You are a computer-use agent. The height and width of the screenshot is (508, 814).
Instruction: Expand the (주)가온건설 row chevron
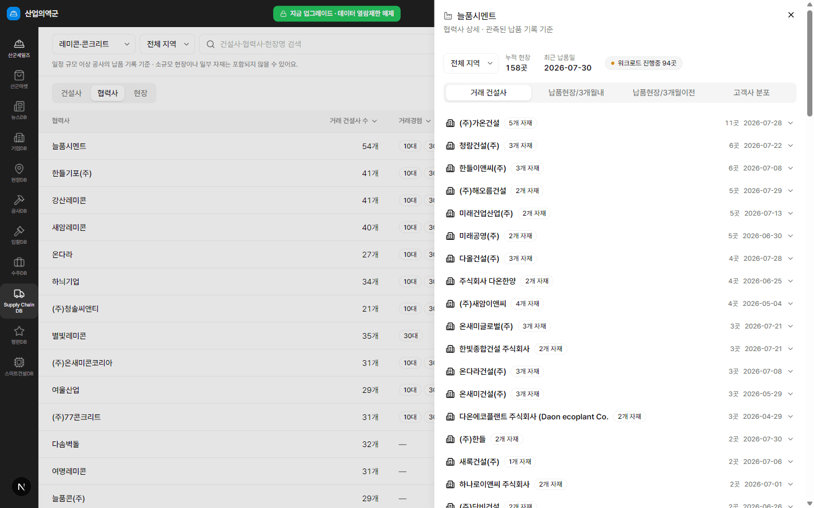point(790,123)
